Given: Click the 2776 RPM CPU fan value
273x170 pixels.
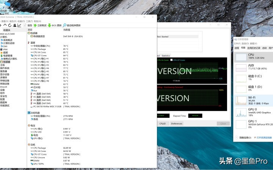Looking at the screenshot, I should (x=68, y=116).
